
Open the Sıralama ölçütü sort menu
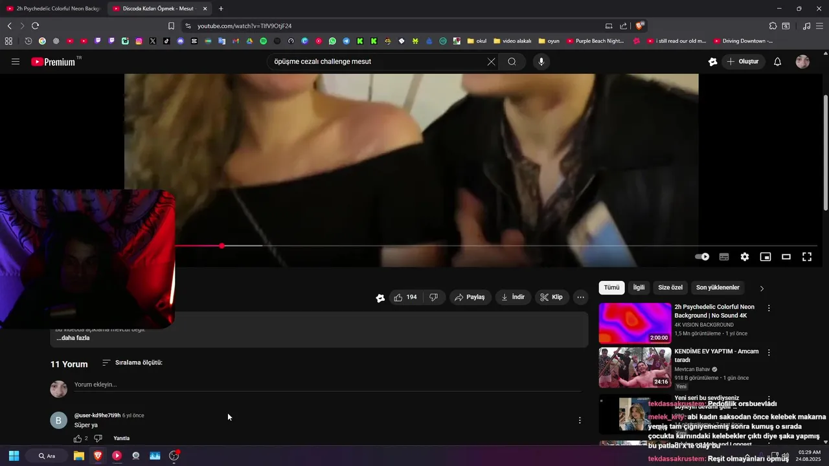tap(133, 362)
